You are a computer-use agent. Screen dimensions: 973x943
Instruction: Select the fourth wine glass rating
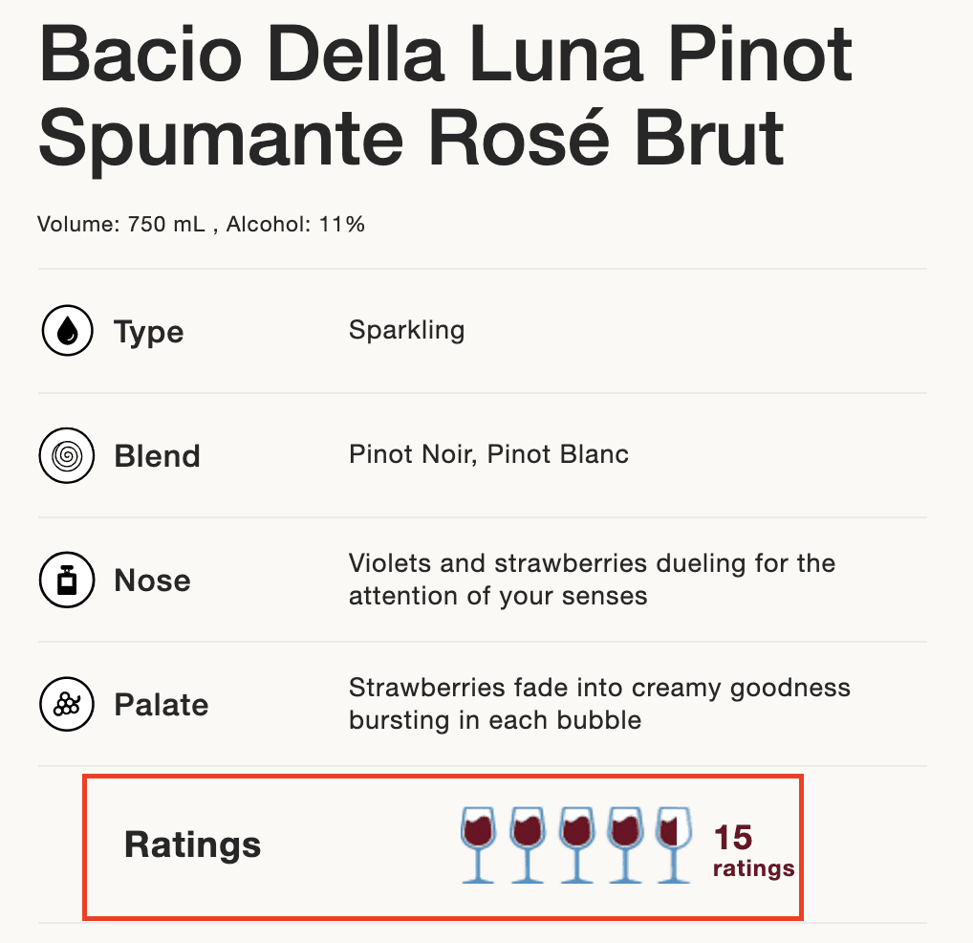pyautogui.click(x=625, y=844)
